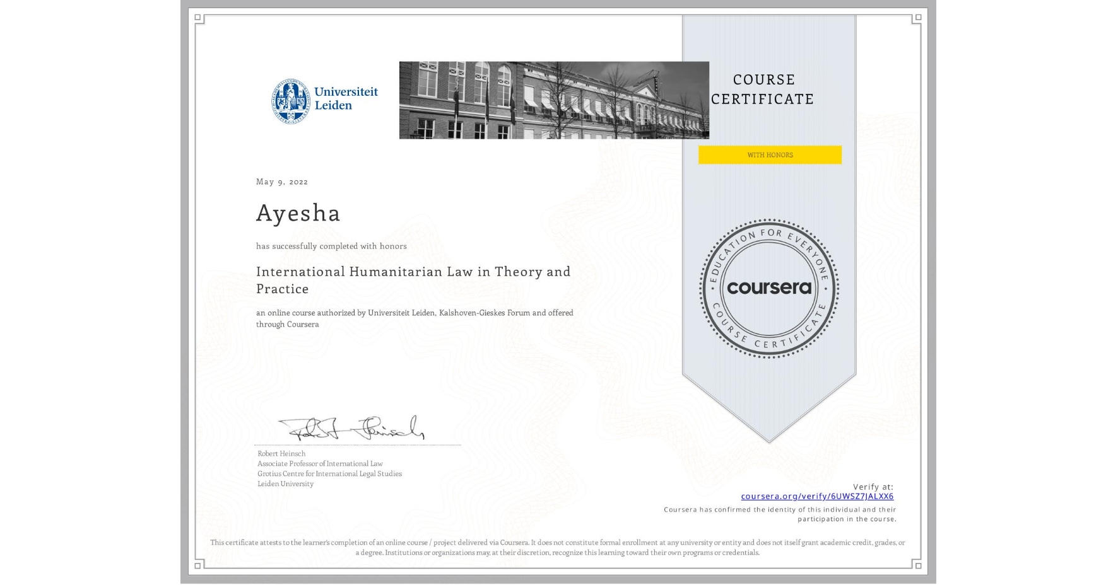Expand the course authorization details section

(415, 318)
